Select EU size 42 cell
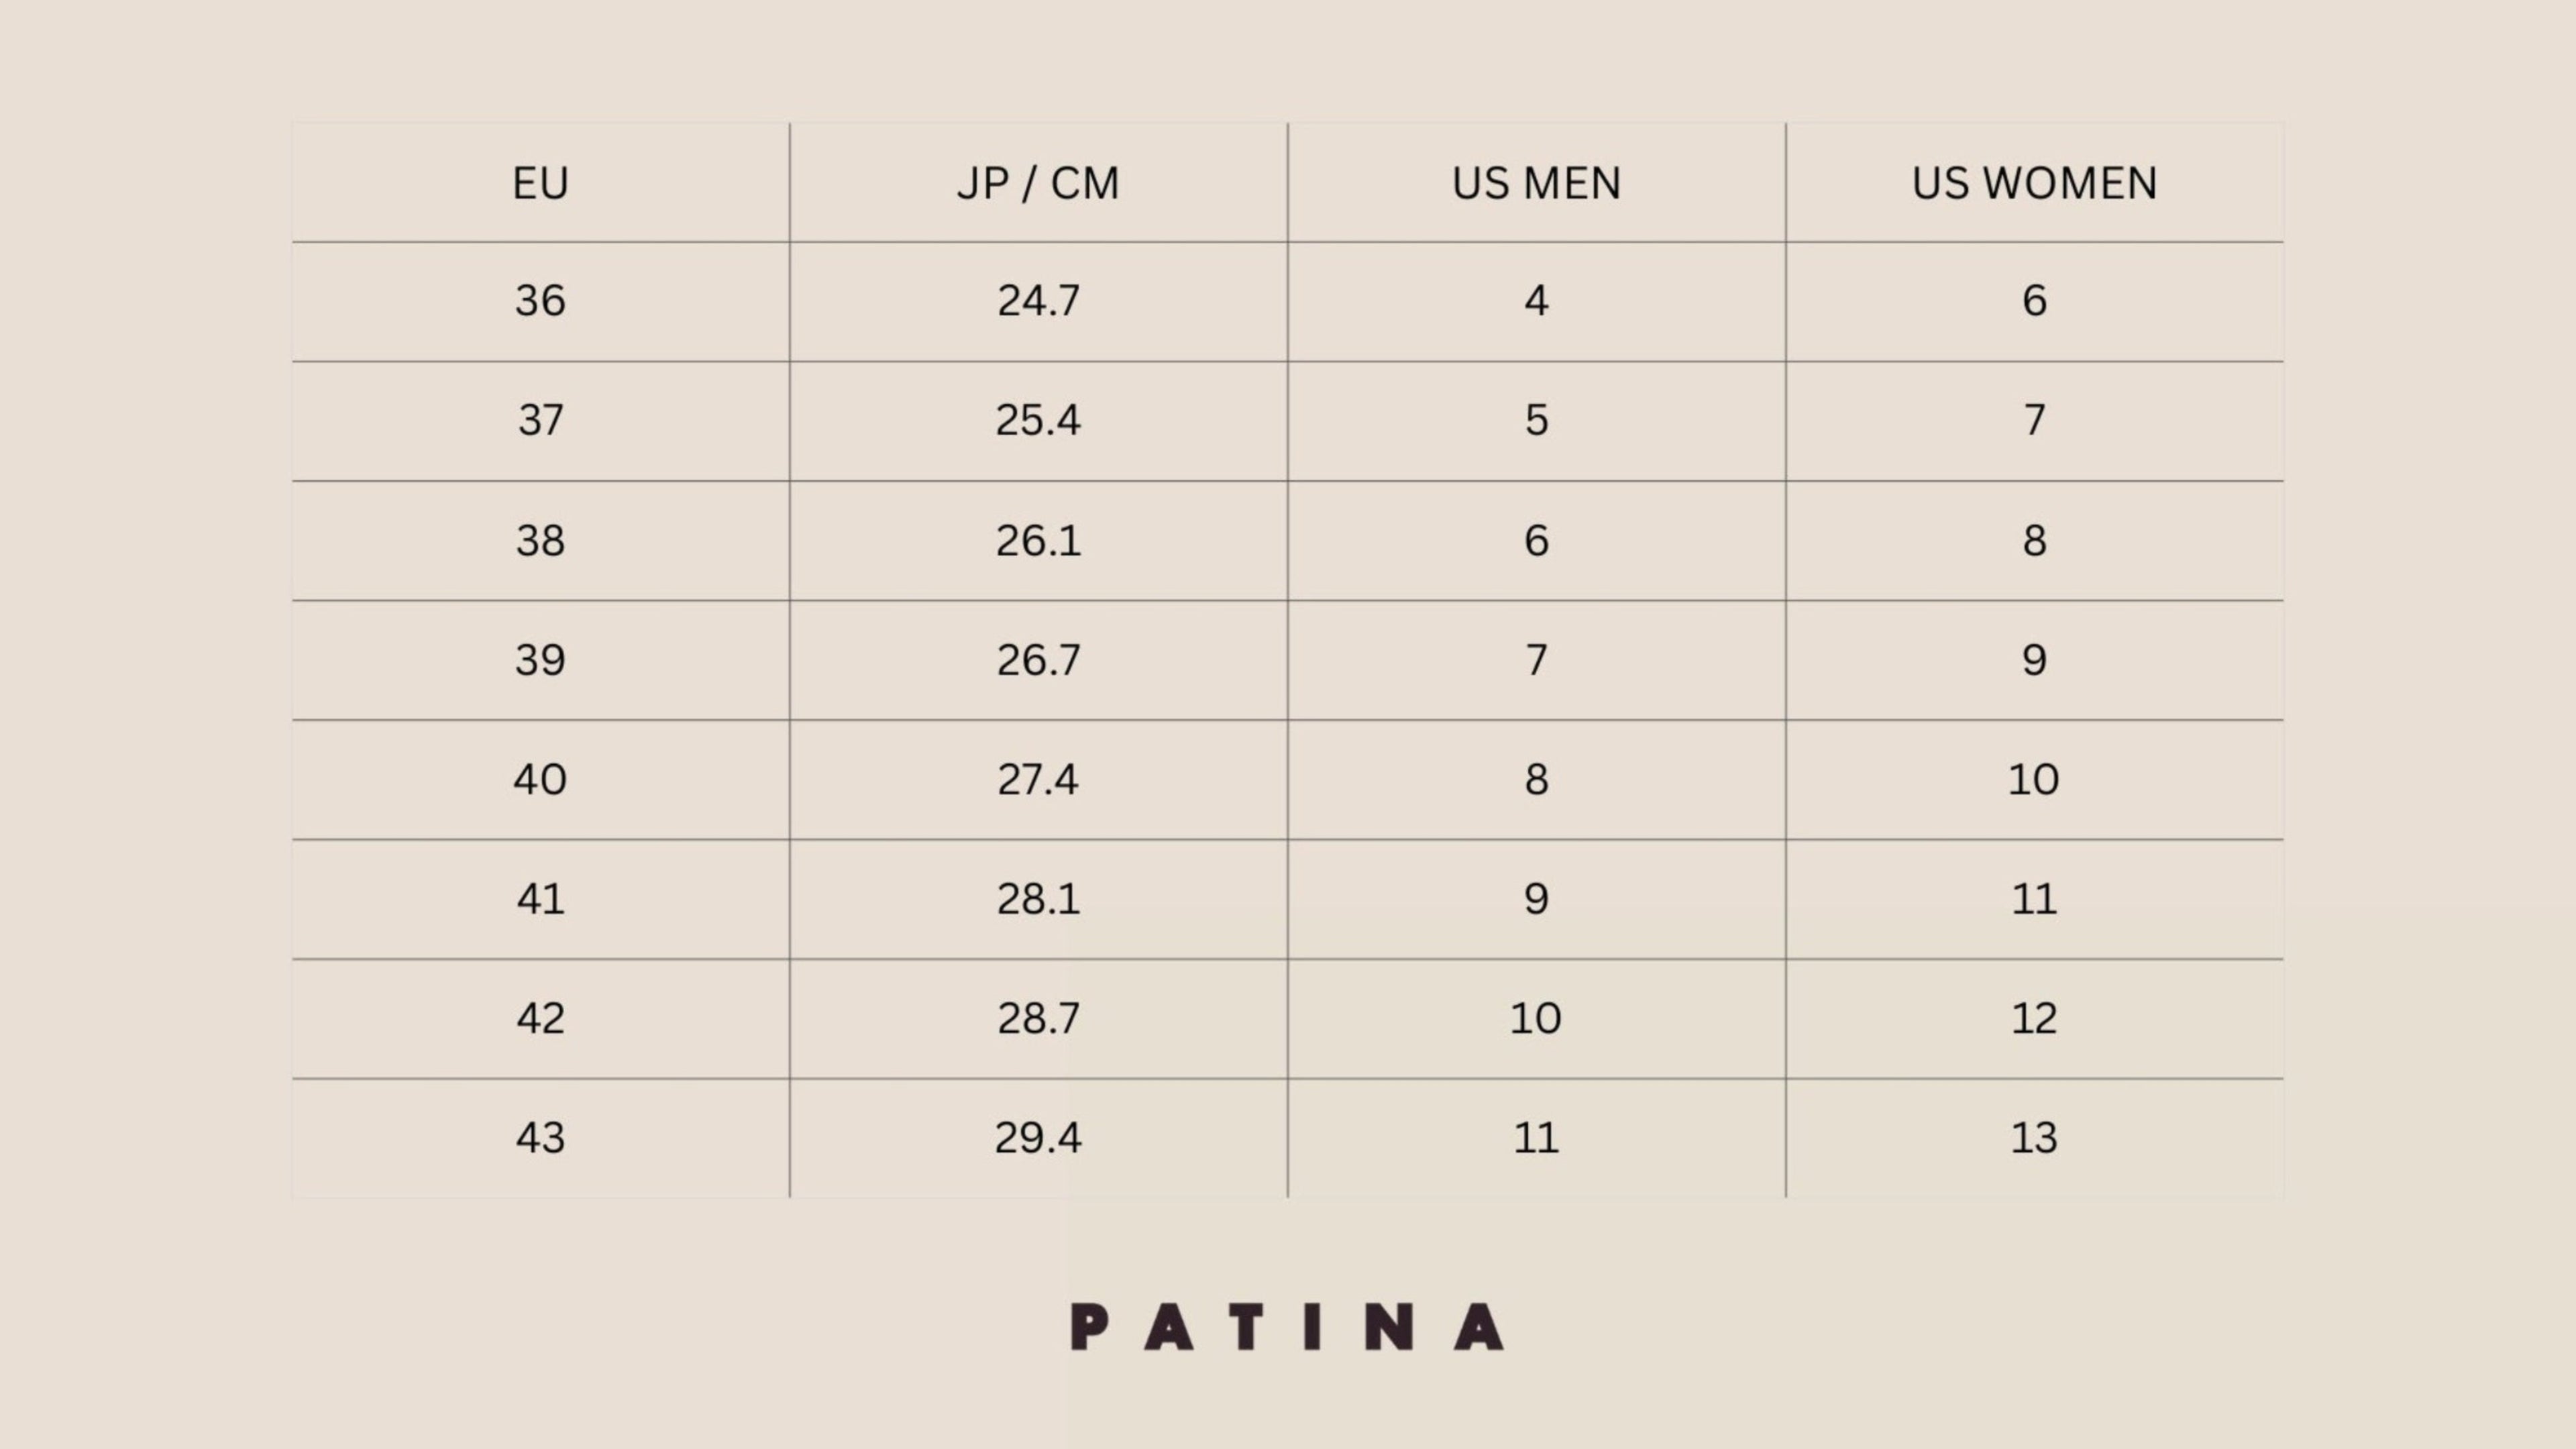The image size is (2576, 1449). (x=540, y=1018)
